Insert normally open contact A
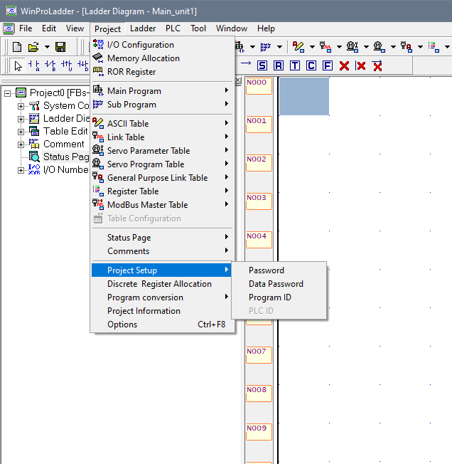 point(33,65)
